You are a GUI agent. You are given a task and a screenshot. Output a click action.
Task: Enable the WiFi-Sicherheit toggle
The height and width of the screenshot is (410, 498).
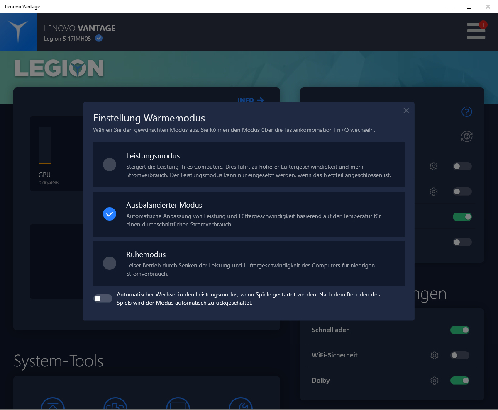[x=460, y=355]
